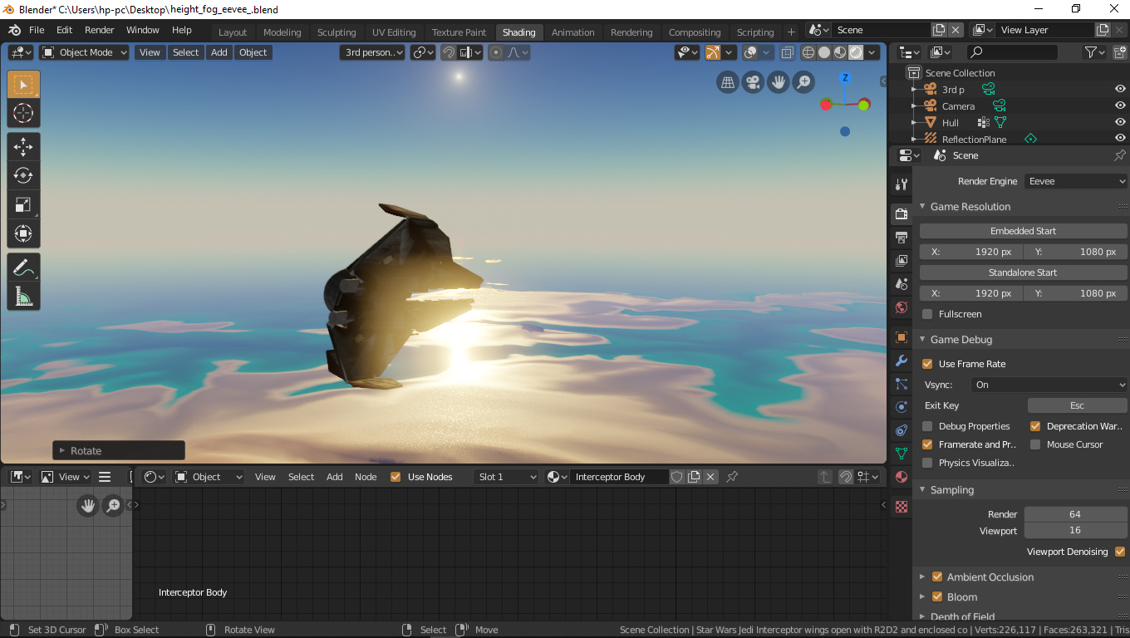Viewport: 1130px width, 638px height.
Task: Click the Render samples field
Action: click(x=1075, y=514)
